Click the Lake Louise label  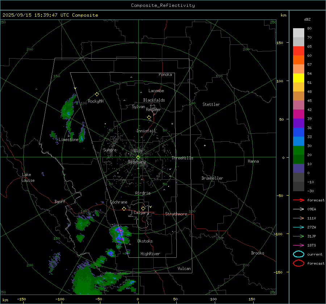coord(28,177)
